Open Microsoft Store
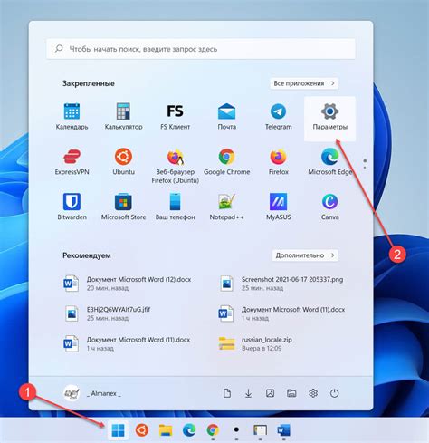The width and height of the screenshot is (429, 443). [x=123, y=207]
